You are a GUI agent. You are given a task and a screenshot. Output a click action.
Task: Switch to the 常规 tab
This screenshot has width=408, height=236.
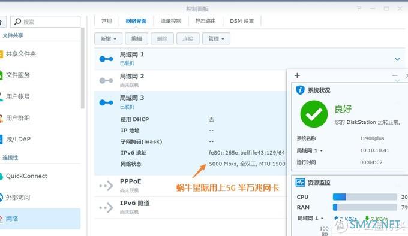[x=106, y=21]
